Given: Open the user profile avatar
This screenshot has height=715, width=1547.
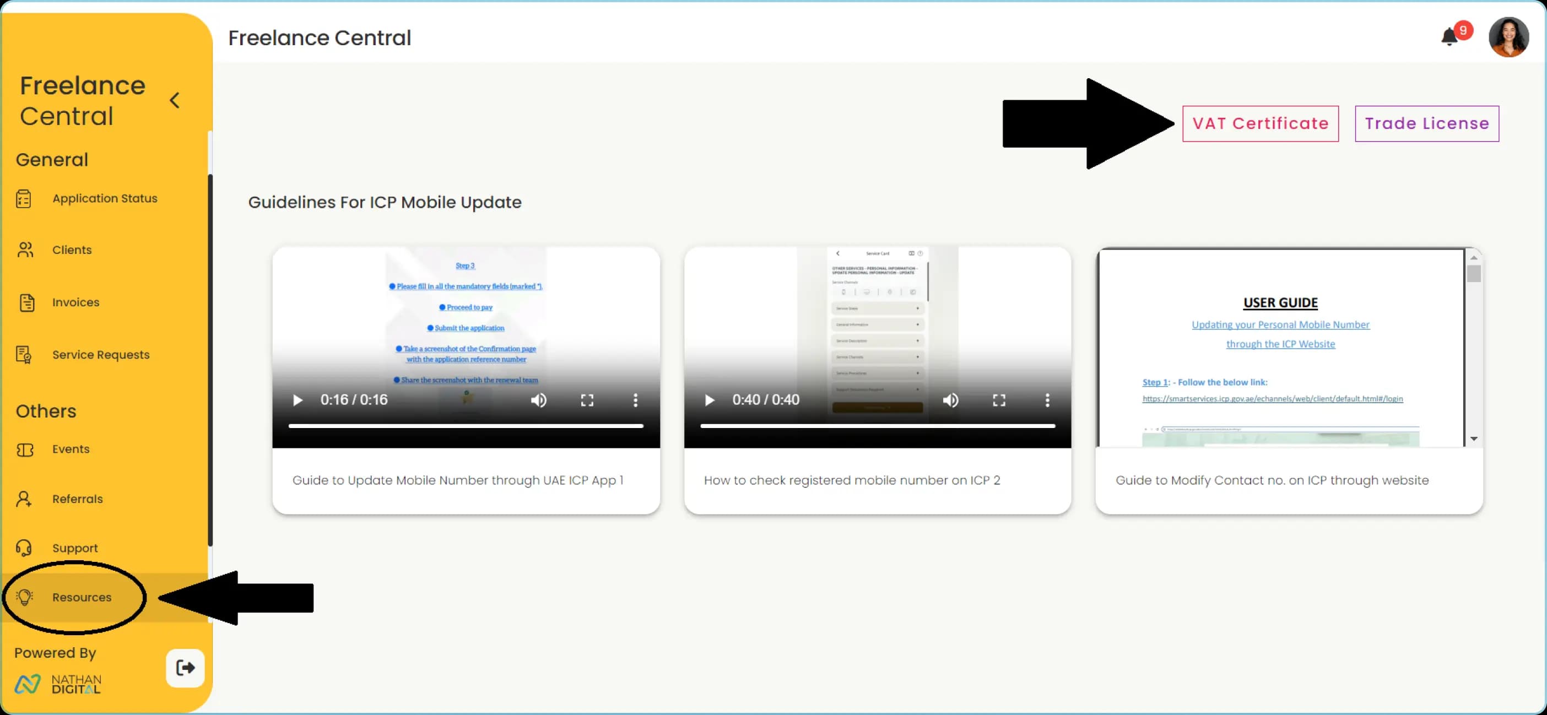Looking at the screenshot, I should coord(1508,36).
